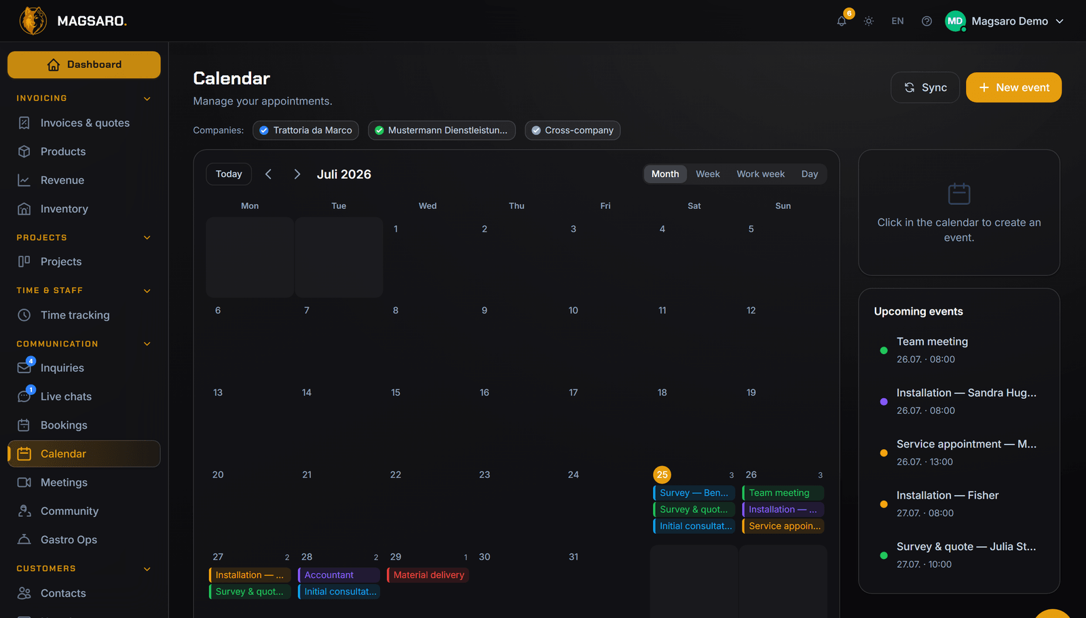Open the notifications bell
This screenshot has width=1086, height=618.
click(842, 21)
